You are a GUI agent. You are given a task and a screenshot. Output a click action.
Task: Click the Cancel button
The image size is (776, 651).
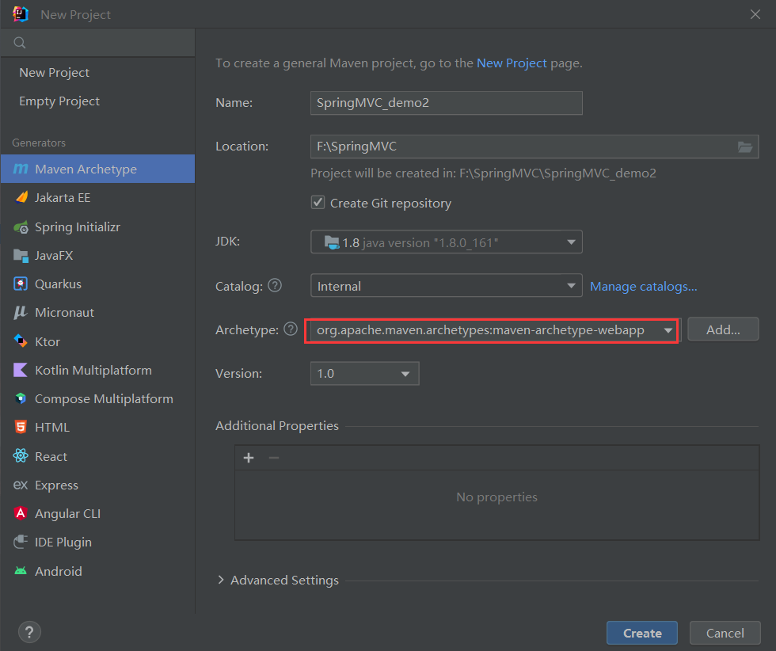[725, 633]
